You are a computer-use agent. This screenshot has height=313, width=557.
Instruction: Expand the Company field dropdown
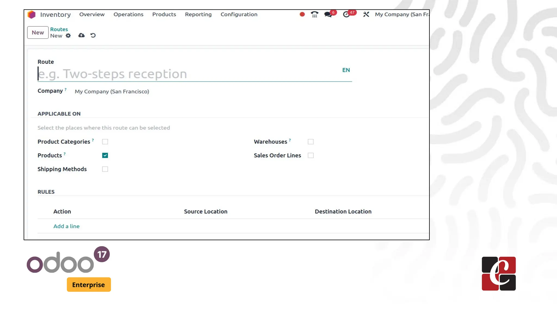tap(112, 92)
